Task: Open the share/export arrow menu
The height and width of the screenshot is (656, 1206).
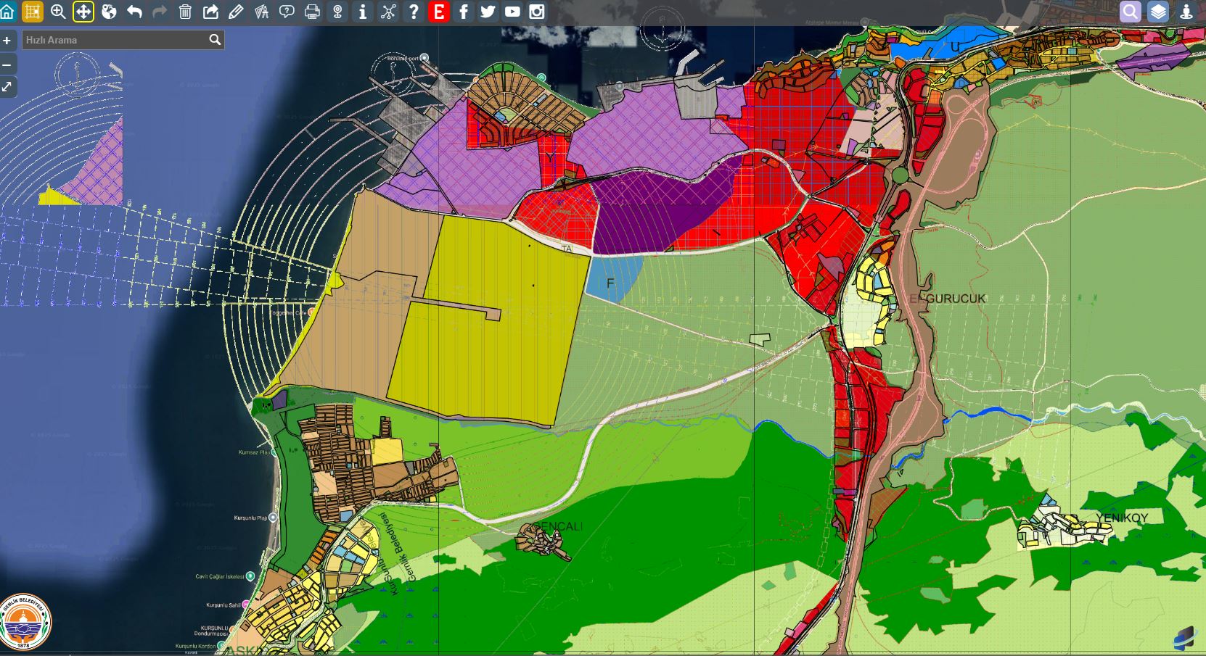Action: pos(210,12)
